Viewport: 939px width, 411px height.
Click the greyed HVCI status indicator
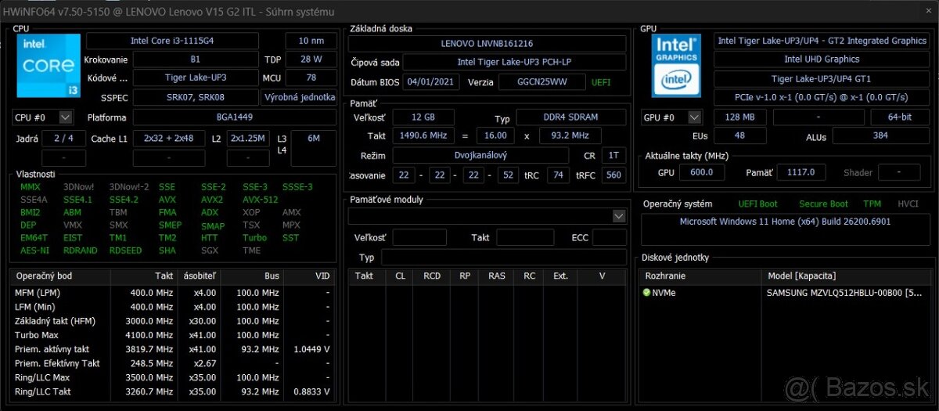click(908, 204)
